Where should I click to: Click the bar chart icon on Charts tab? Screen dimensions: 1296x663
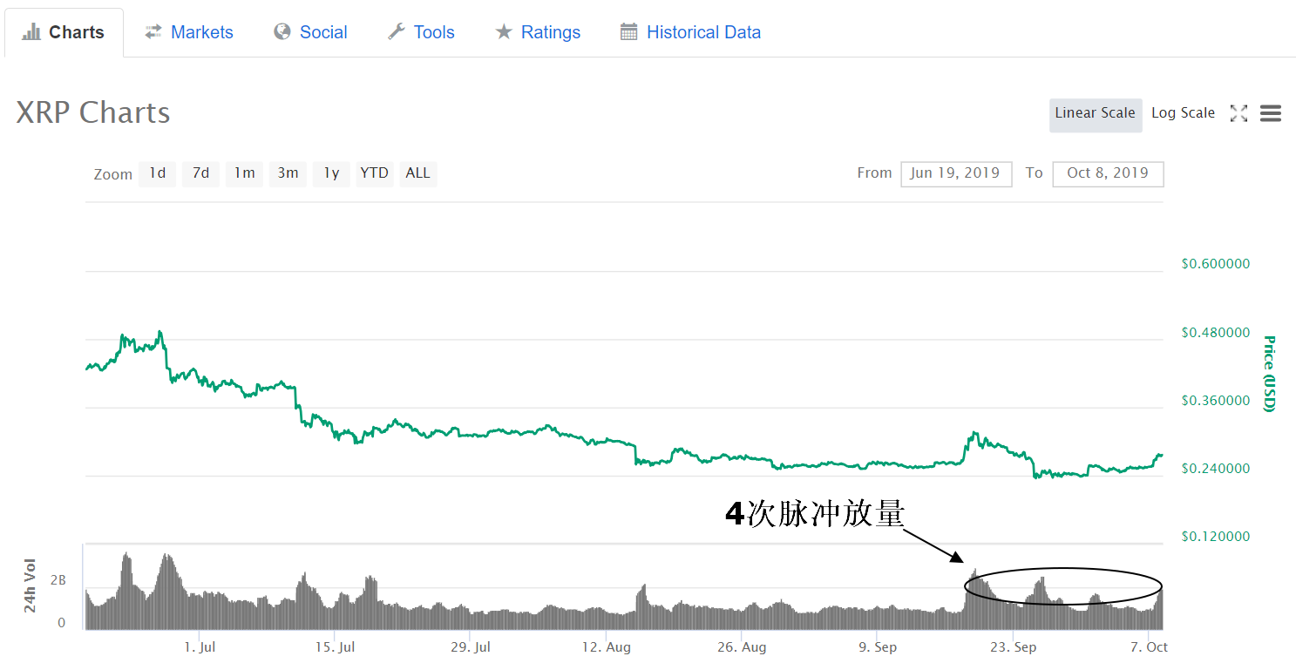click(x=32, y=32)
